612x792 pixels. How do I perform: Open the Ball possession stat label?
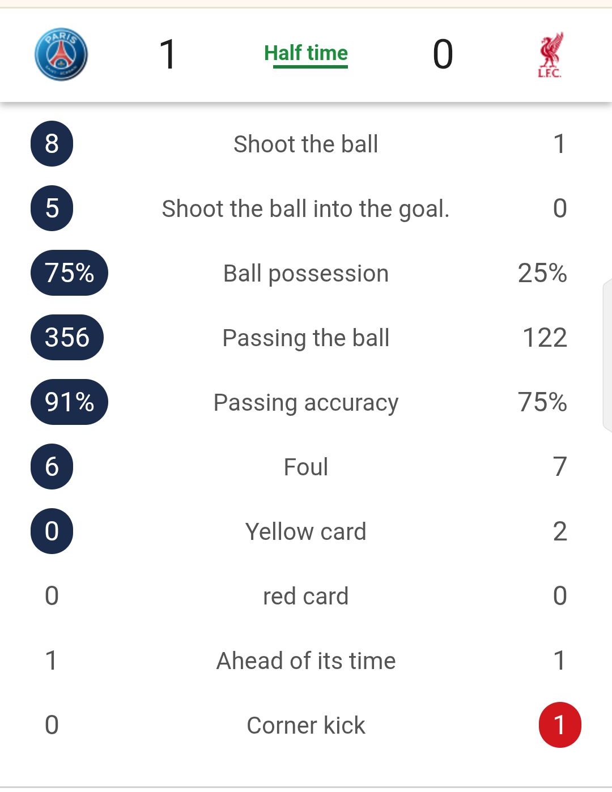306,273
